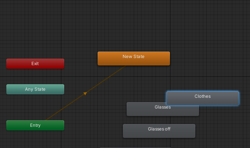Select the green Entry node
250x148 pixels.
35,125
